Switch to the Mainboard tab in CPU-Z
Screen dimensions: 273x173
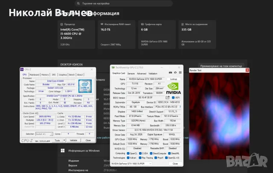35,75
